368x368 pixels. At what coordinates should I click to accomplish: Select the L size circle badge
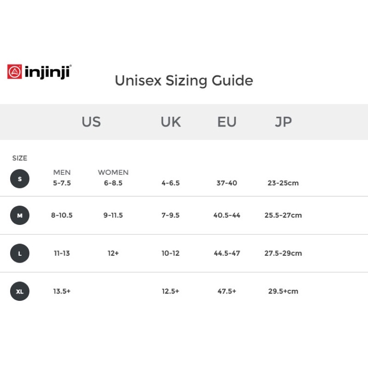[x=20, y=253]
